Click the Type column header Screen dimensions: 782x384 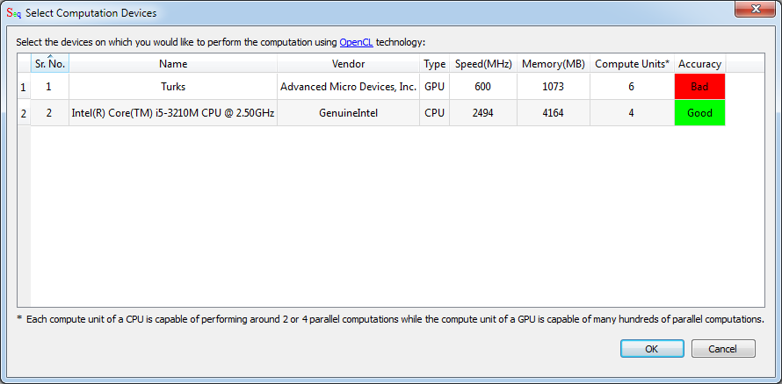(x=434, y=64)
